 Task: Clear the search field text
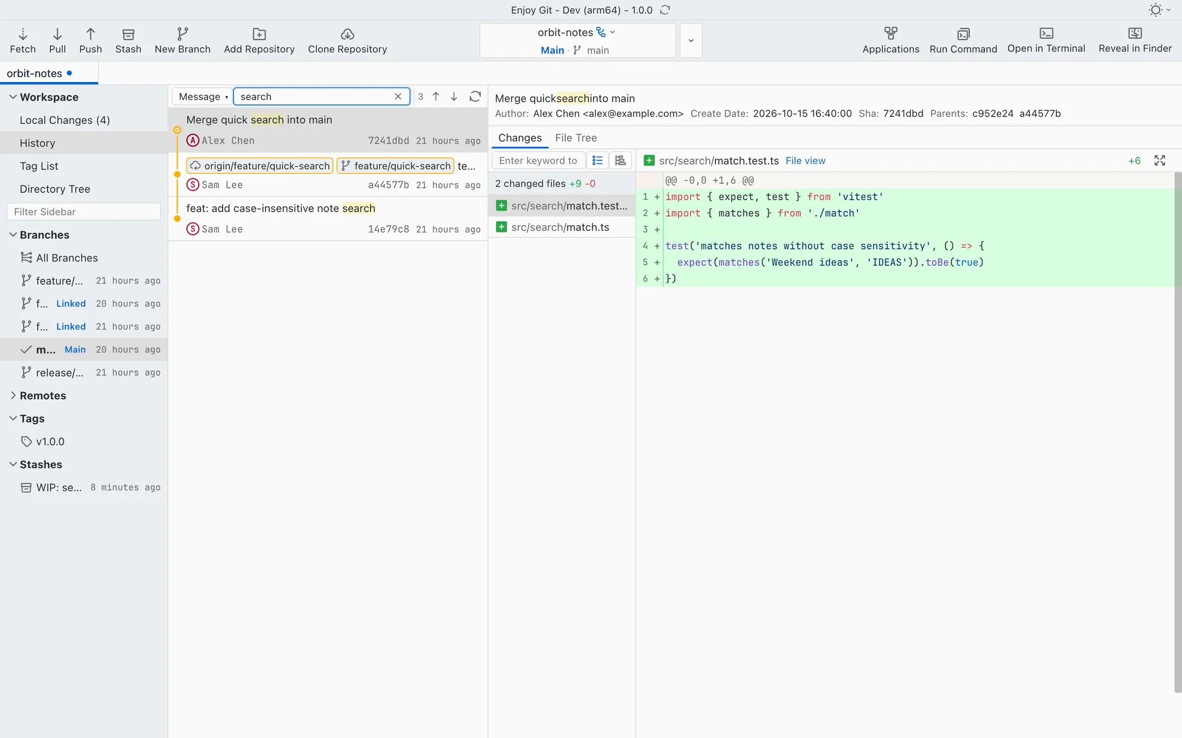click(x=398, y=96)
